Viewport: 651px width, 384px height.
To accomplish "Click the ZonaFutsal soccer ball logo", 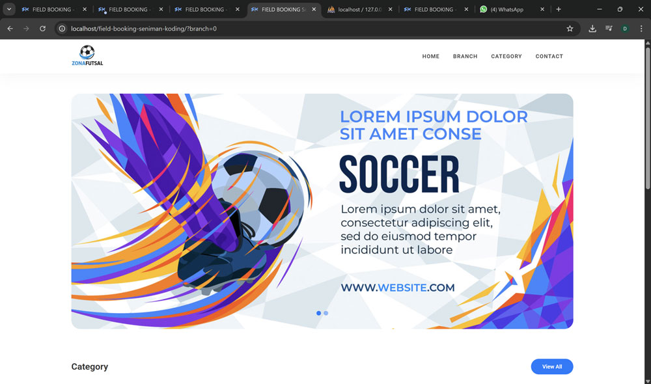I will tap(87, 55).
